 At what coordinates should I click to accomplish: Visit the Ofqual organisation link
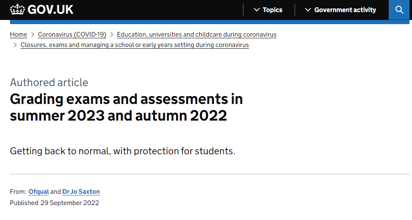[x=39, y=192]
